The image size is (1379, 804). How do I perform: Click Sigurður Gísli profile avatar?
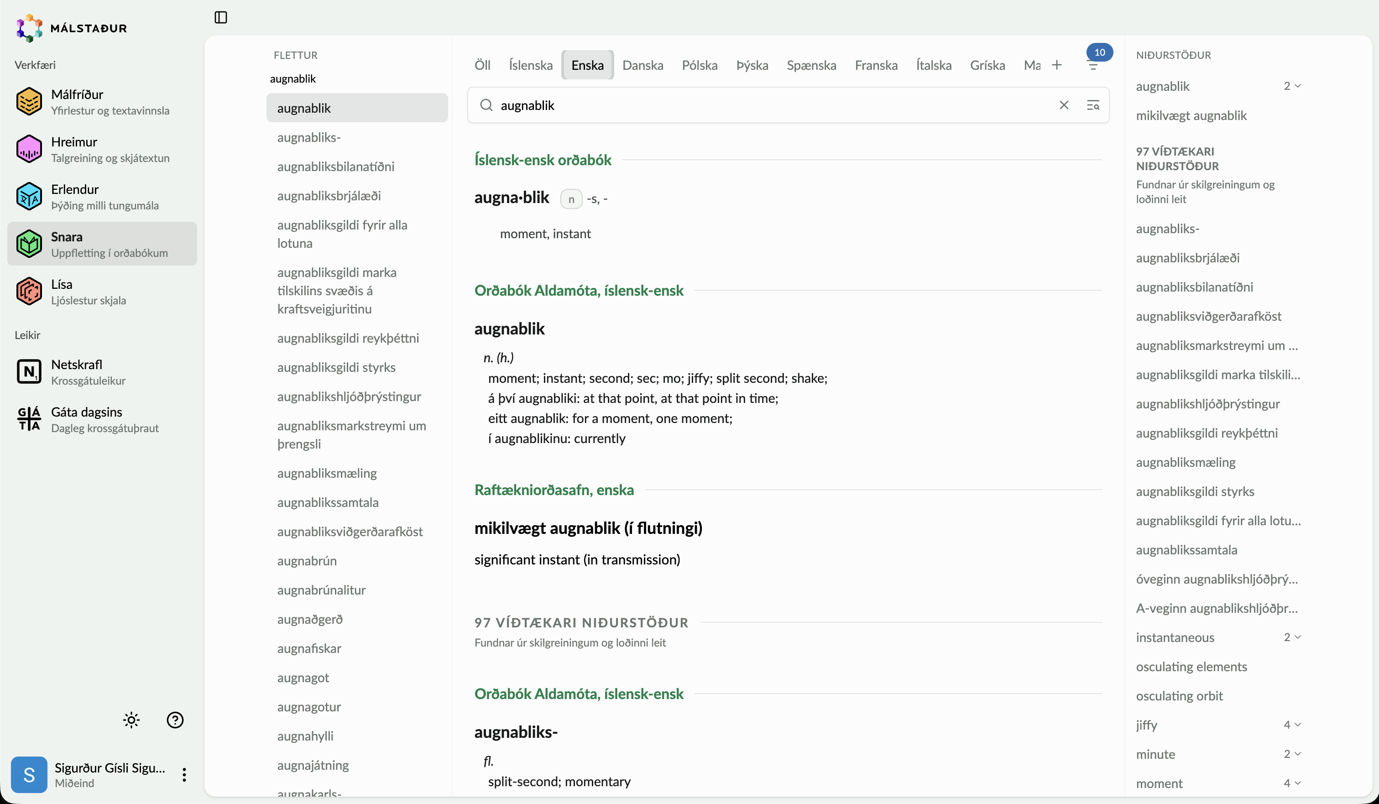coord(29,774)
